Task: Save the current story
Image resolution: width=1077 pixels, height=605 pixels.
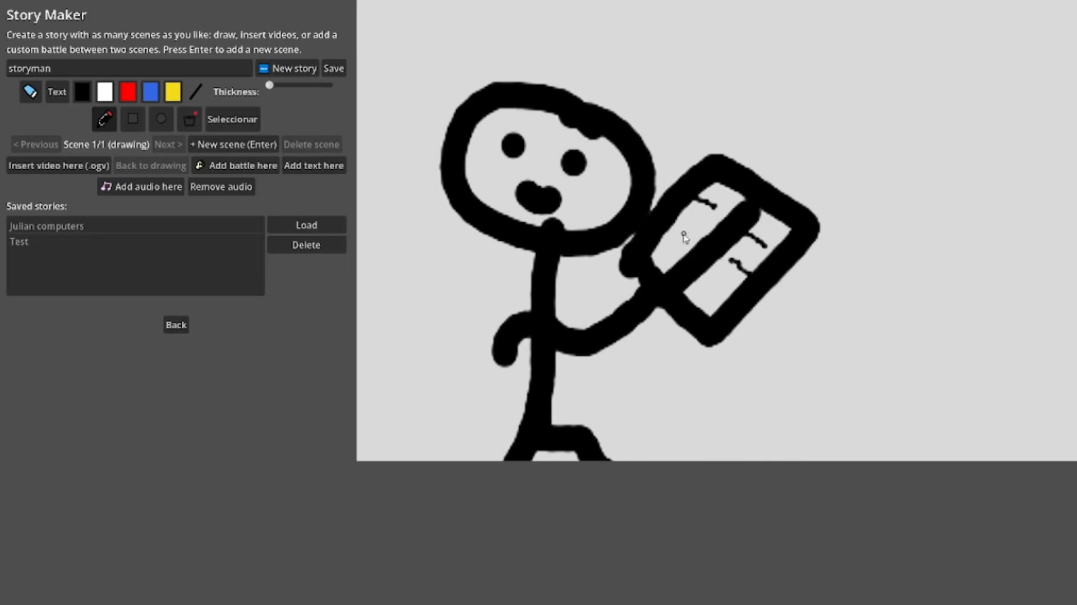Action: point(334,68)
